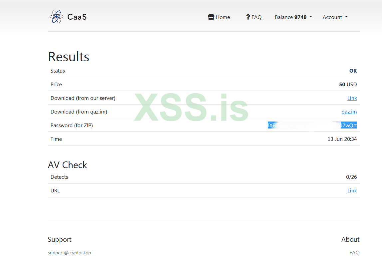The image size is (382, 261).
Task: Click the FAQ question mark icon
Action: [x=248, y=17]
